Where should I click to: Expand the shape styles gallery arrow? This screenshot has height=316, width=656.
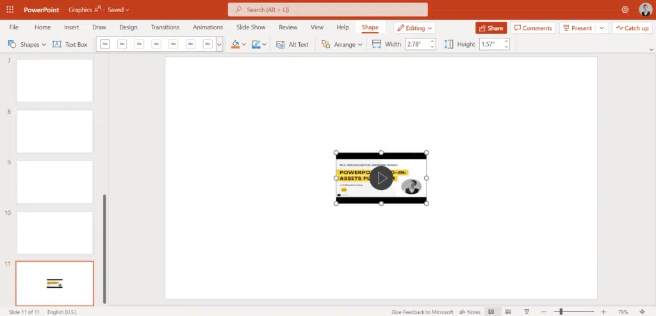tap(219, 45)
